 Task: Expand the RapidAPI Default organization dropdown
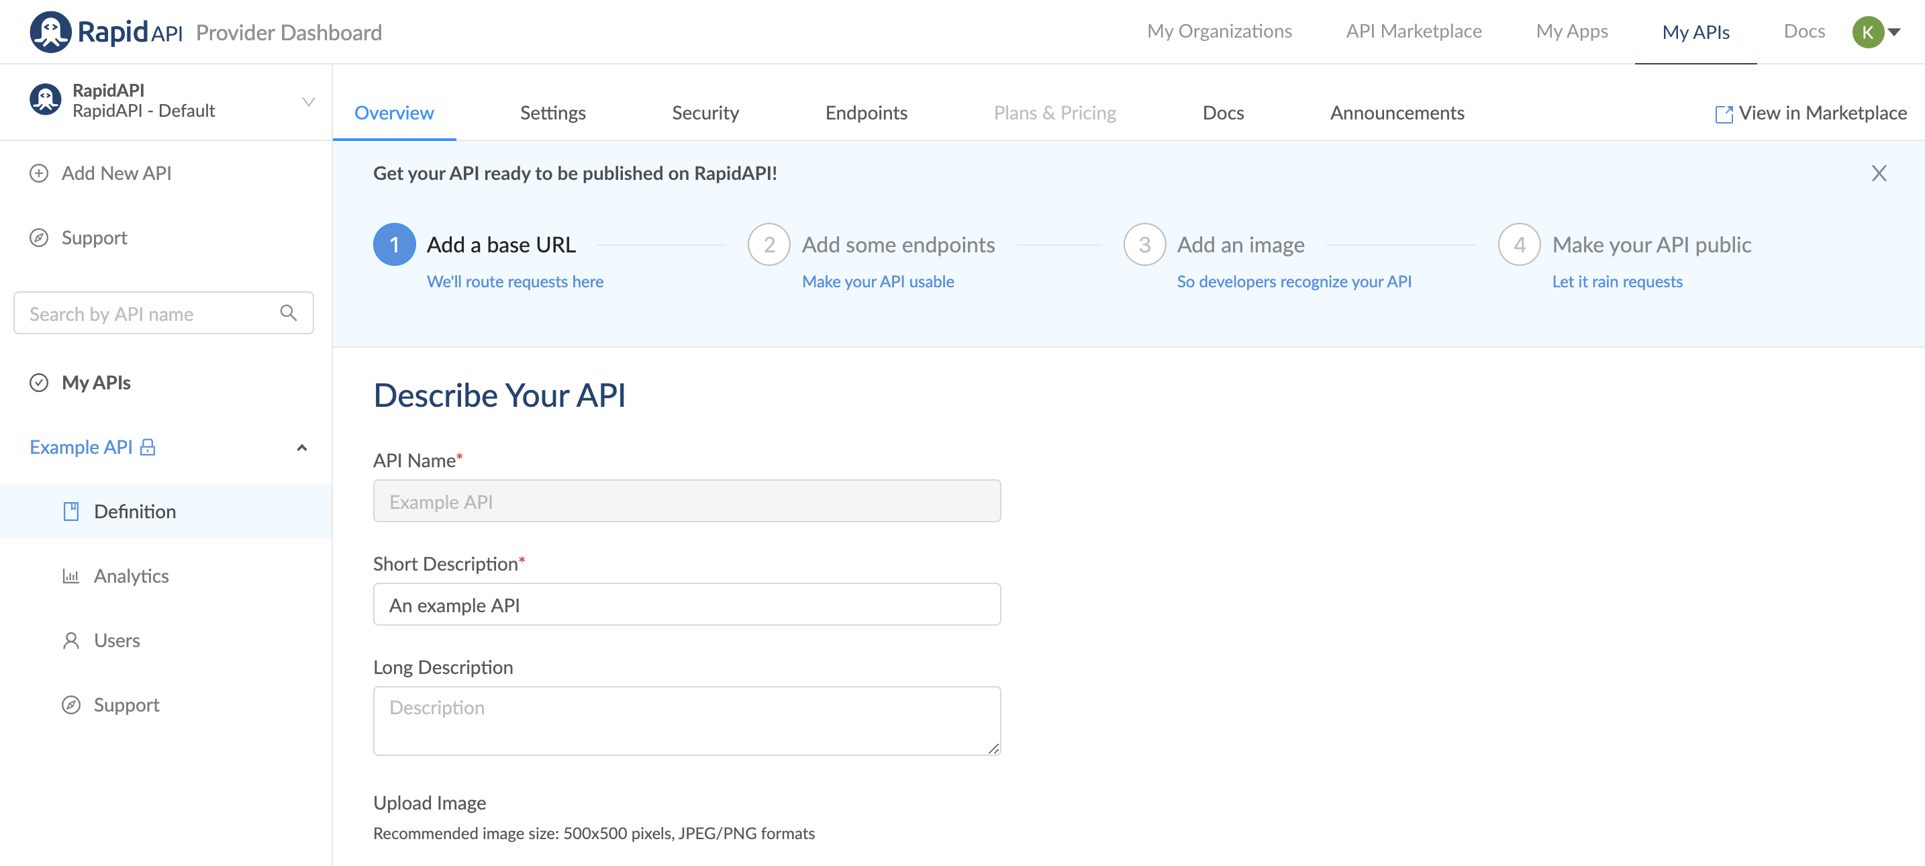tap(308, 101)
